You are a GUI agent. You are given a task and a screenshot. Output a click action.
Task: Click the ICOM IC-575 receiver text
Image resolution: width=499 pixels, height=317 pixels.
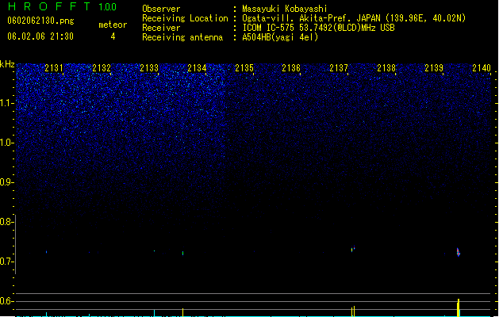(x=318, y=28)
